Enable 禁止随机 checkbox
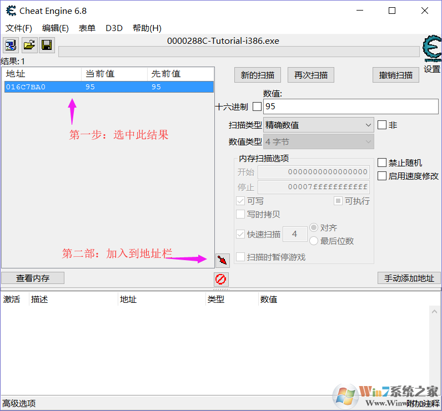The height and width of the screenshot is (411, 442). [382, 163]
